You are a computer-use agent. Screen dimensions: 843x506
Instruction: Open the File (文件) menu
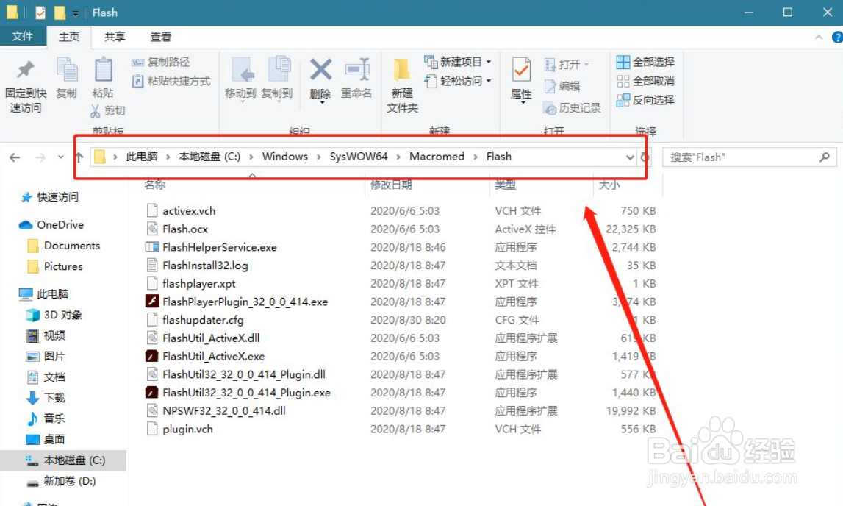[x=23, y=36]
